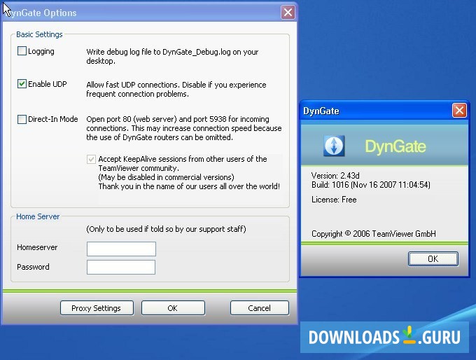Click into the Homeserver input field
This screenshot has height=360, width=476.
point(121,249)
